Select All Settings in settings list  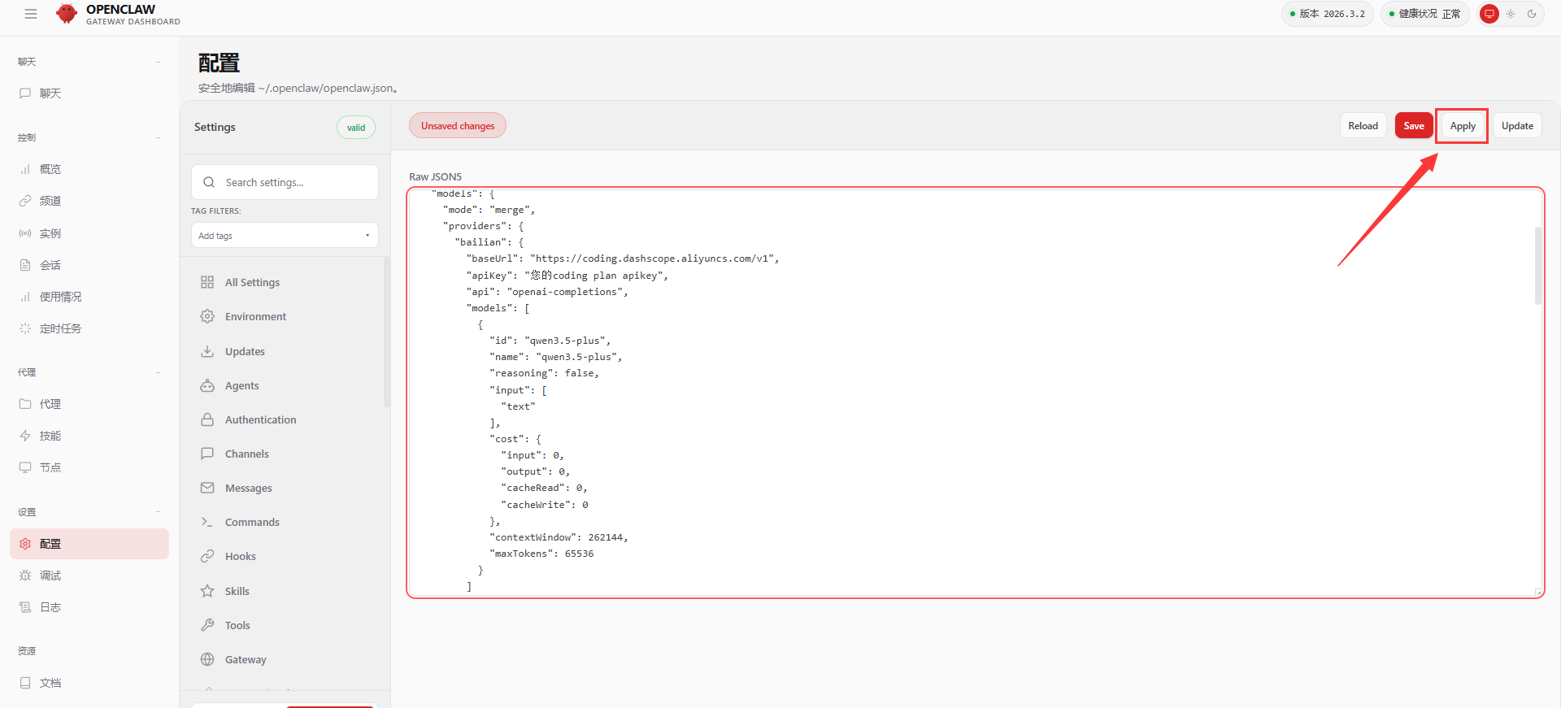pyautogui.click(x=251, y=283)
